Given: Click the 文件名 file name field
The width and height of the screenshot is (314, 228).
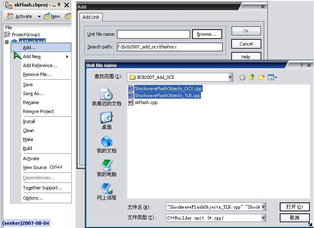Looking at the screenshot, I should 213,207.
